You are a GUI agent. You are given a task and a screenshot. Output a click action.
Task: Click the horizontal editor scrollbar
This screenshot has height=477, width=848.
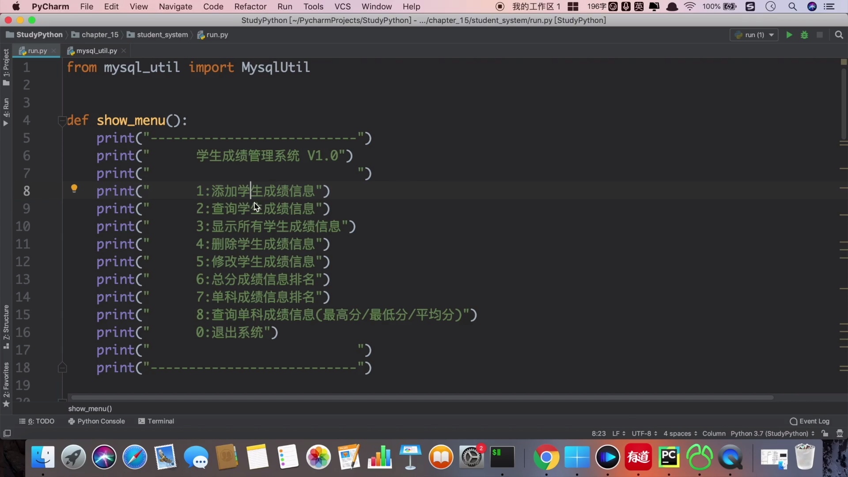(422, 397)
